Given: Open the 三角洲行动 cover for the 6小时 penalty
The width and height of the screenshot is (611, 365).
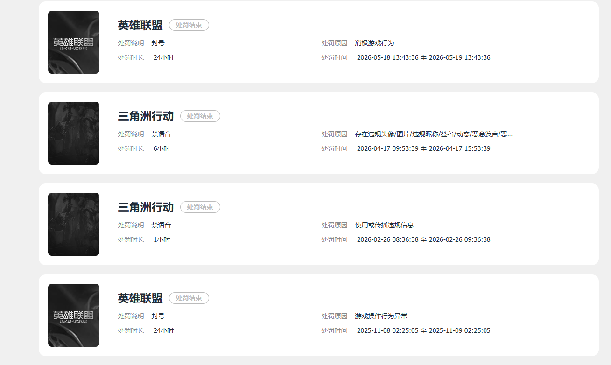Looking at the screenshot, I should pos(74,133).
